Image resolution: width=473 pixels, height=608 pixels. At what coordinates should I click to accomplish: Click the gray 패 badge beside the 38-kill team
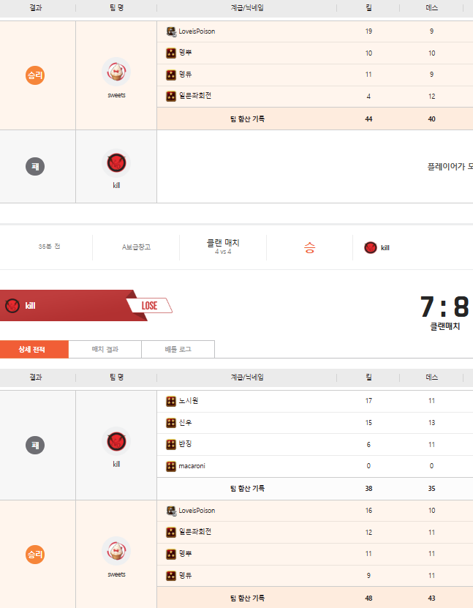point(36,445)
